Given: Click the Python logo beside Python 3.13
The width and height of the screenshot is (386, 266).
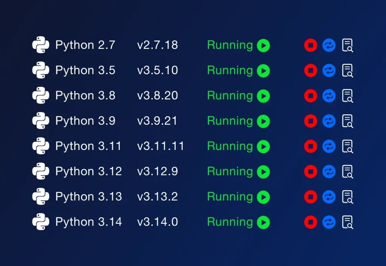Looking at the screenshot, I should [x=41, y=196].
